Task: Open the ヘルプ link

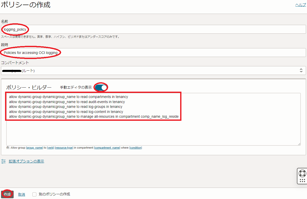Action: tap(300, 5)
